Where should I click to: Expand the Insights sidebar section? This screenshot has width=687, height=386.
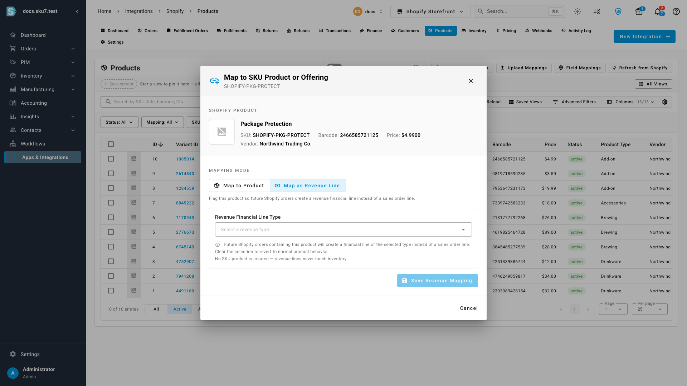coord(43,117)
